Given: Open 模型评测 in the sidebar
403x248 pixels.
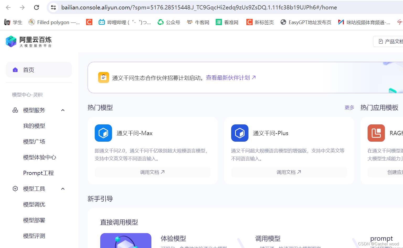Looking at the screenshot, I should [34, 236].
